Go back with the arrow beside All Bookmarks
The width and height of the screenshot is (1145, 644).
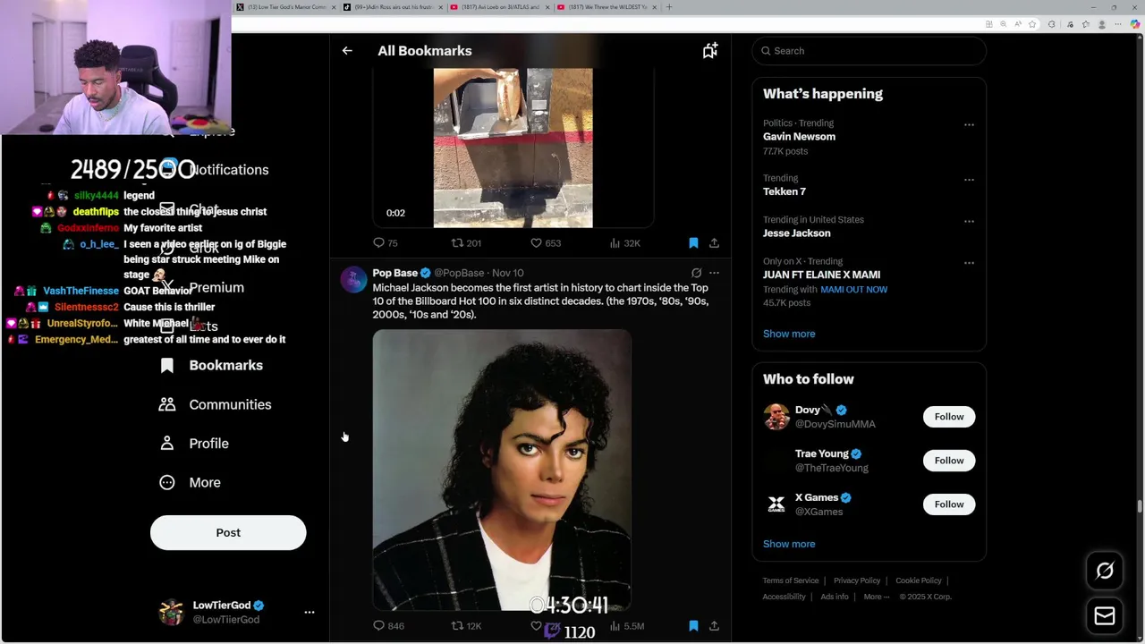pyautogui.click(x=347, y=51)
